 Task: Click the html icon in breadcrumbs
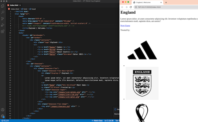[22, 9]
